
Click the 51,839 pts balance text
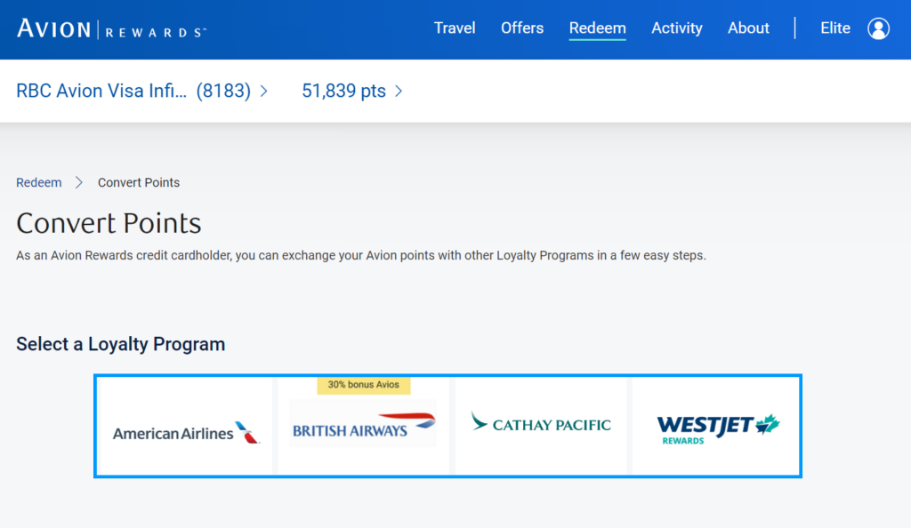341,91
